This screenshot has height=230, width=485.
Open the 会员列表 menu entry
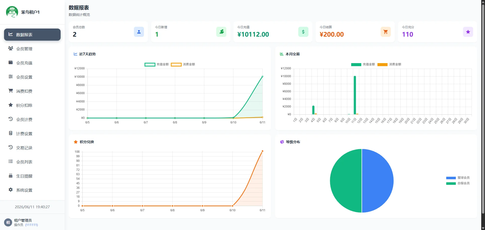tap(32, 162)
